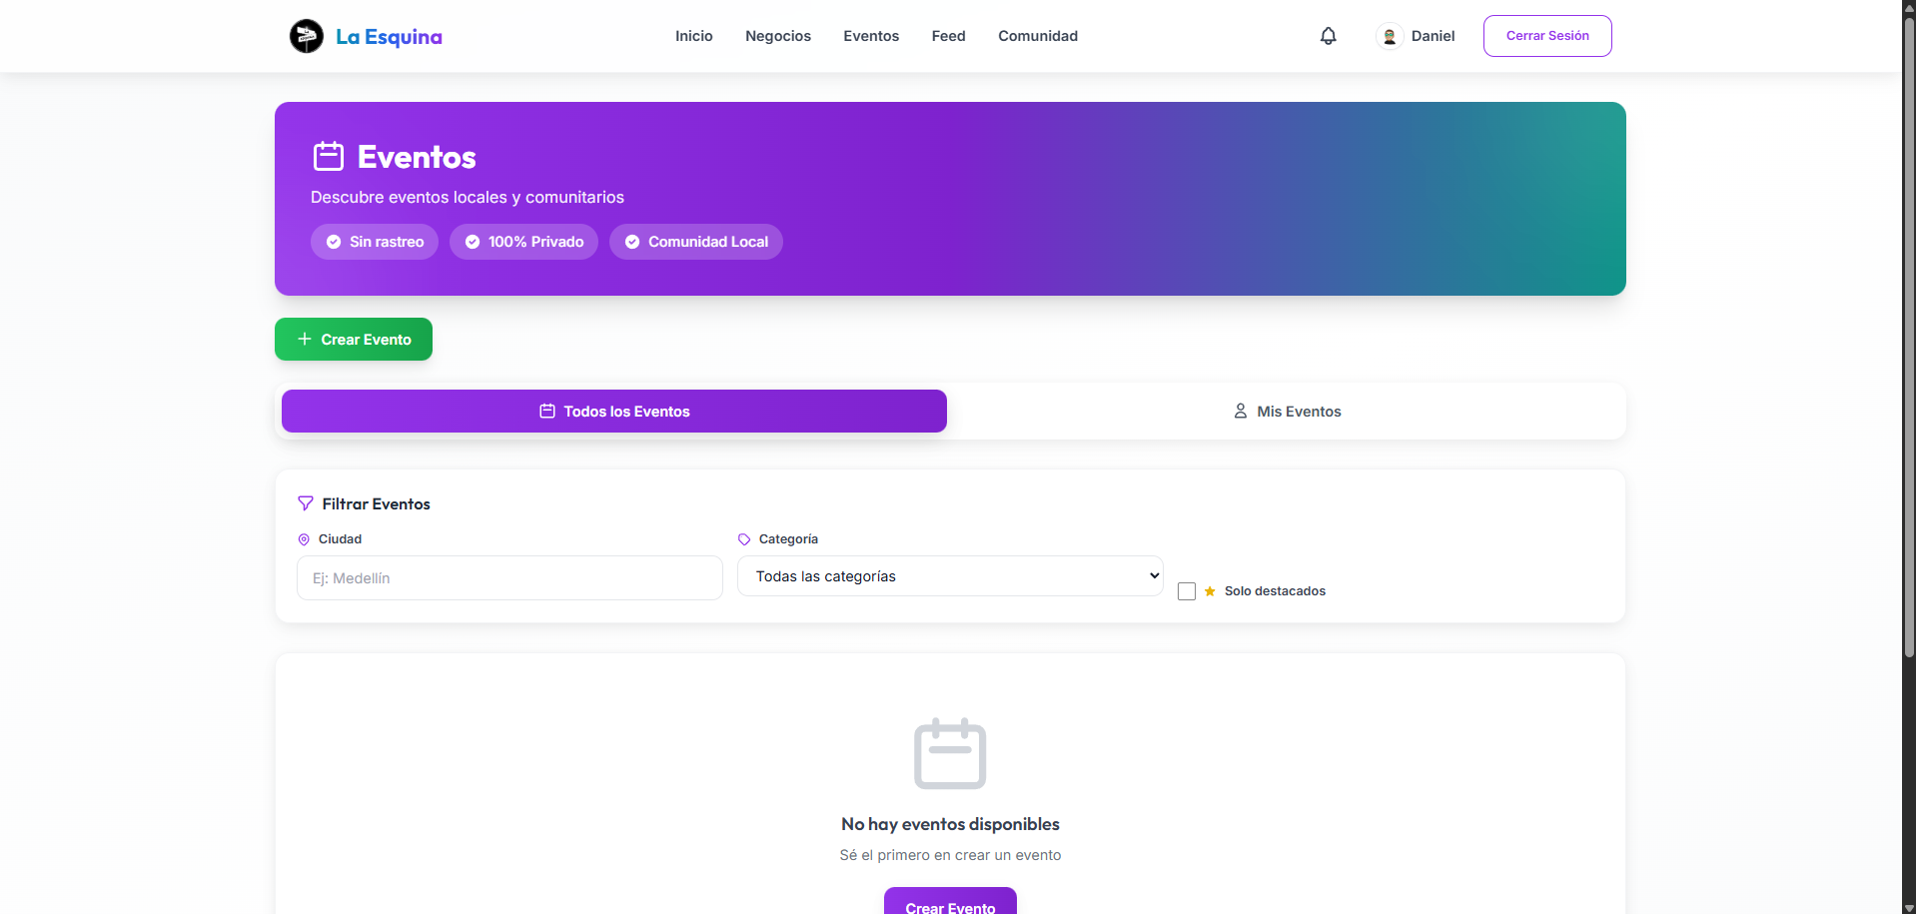Click the Cerrar Sesión button

(1546, 36)
